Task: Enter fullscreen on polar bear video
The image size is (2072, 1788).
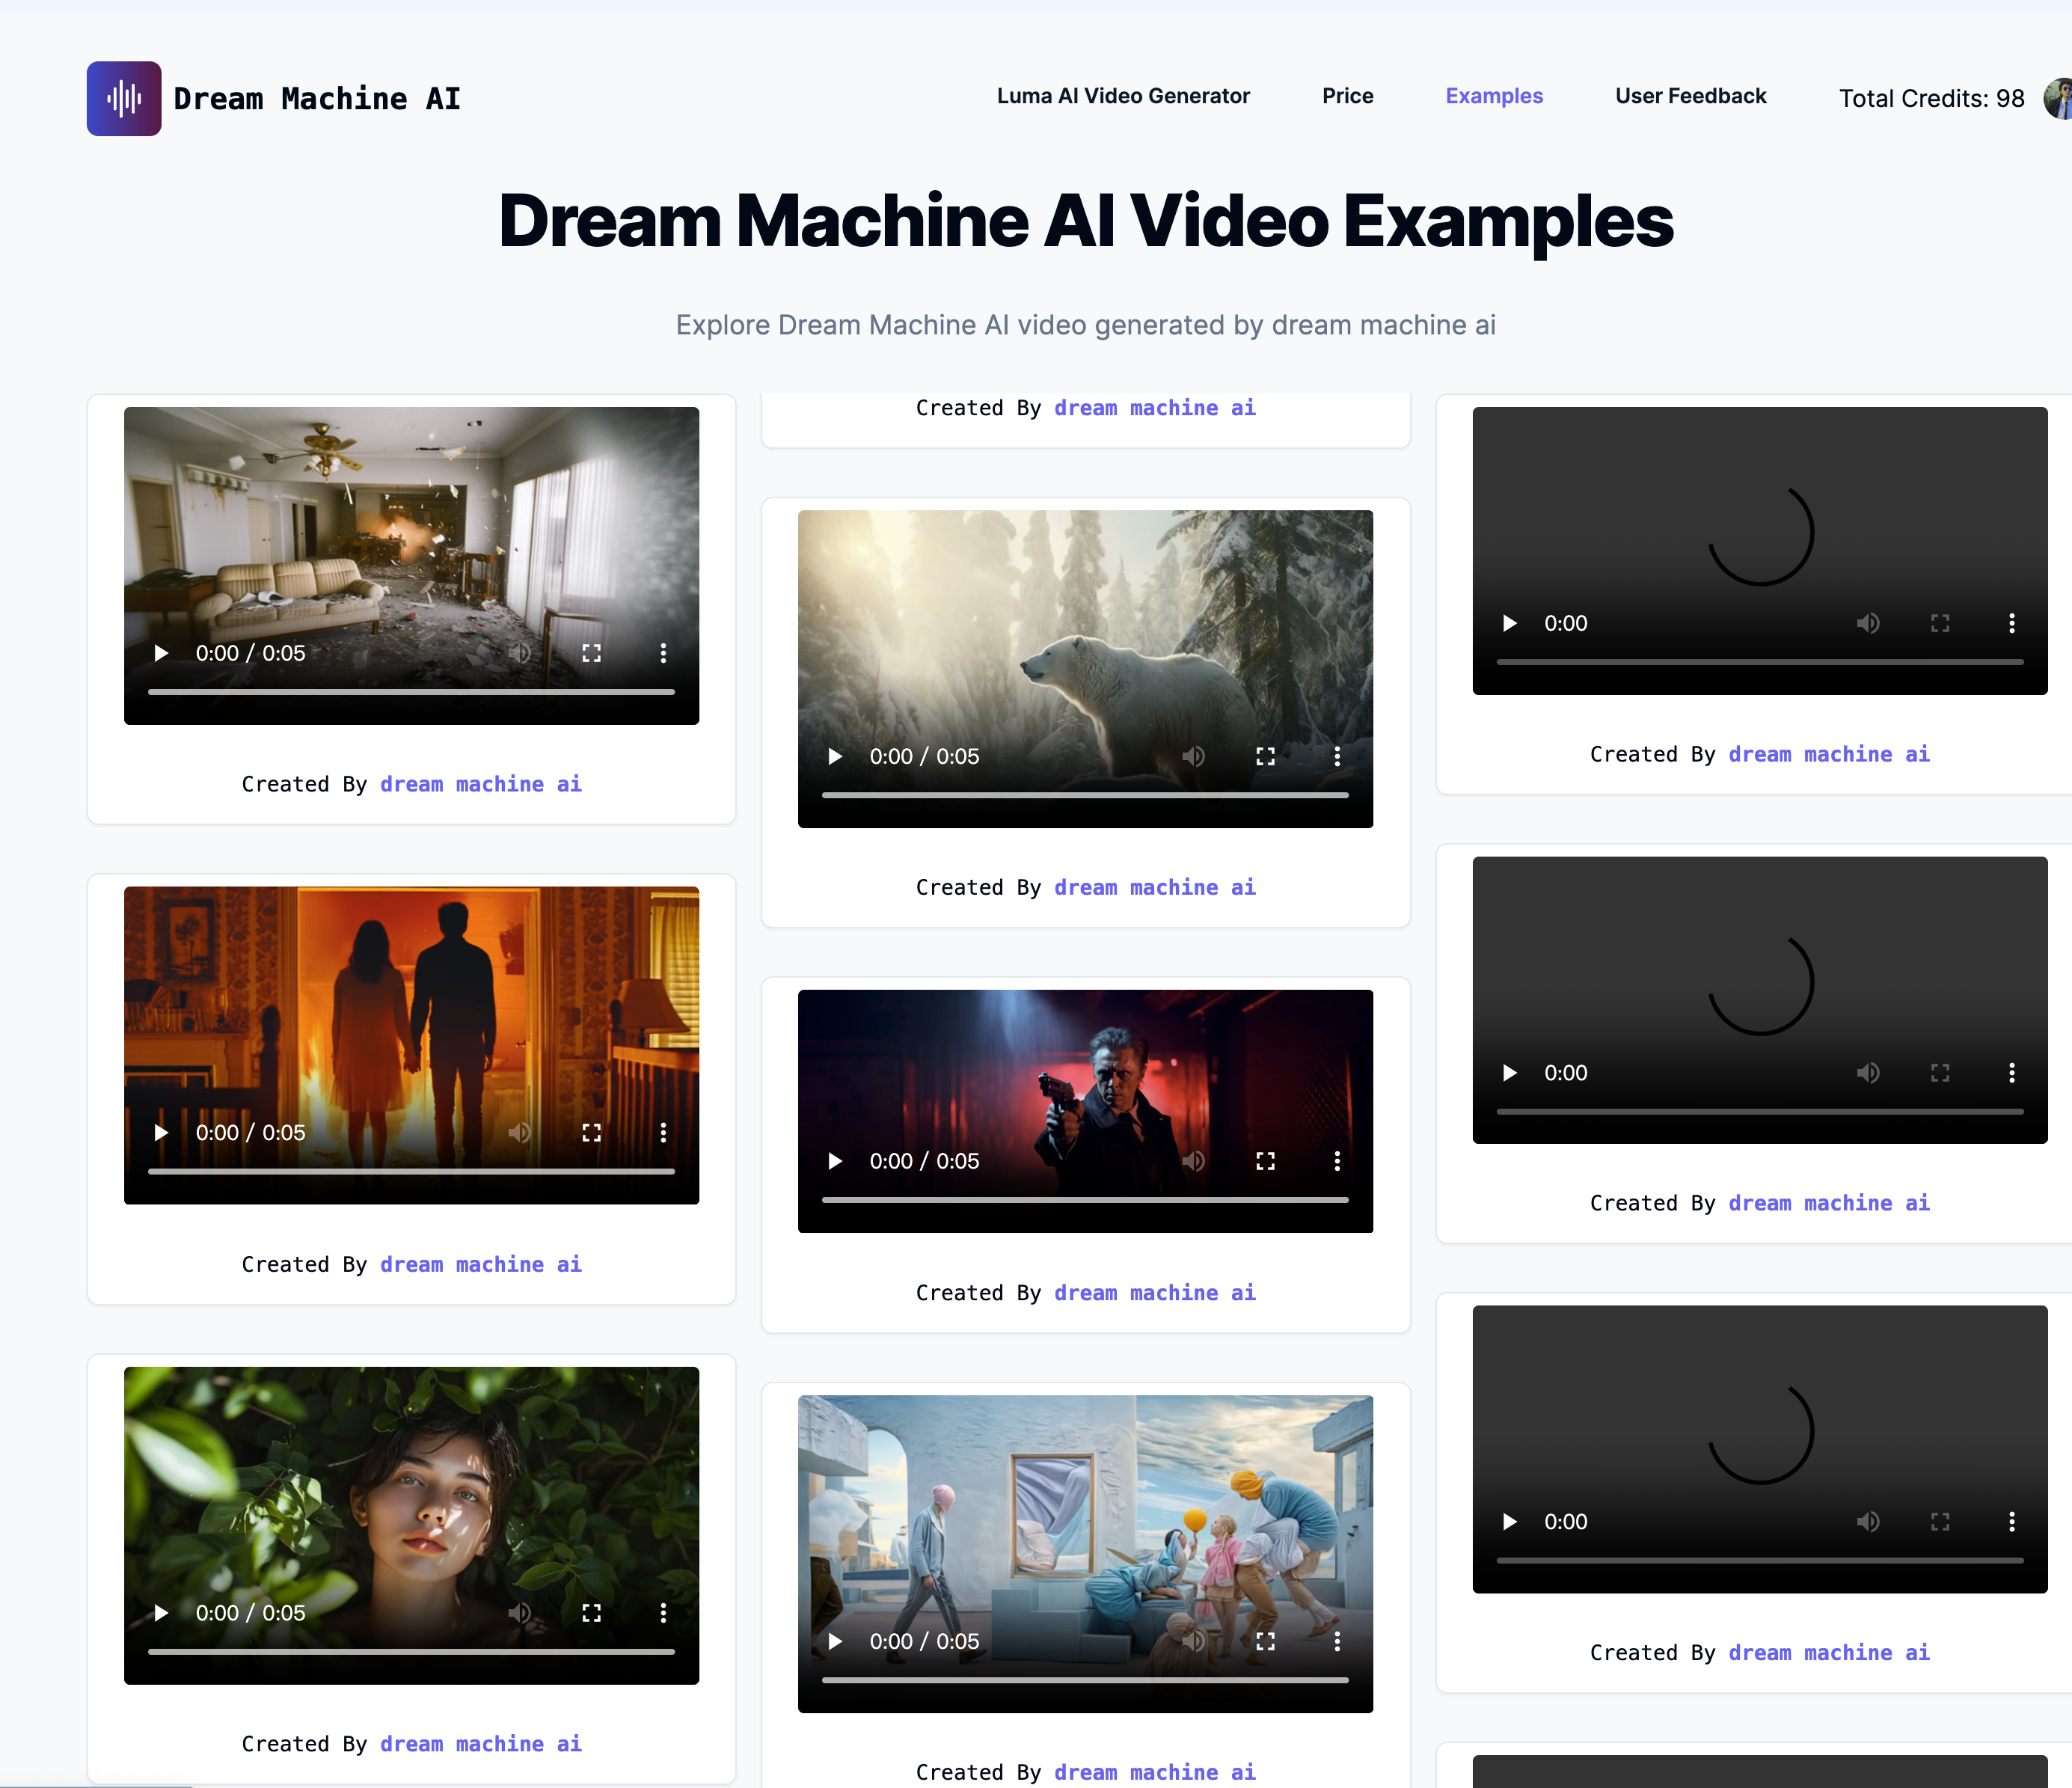Action: click(x=1265, y=757)
